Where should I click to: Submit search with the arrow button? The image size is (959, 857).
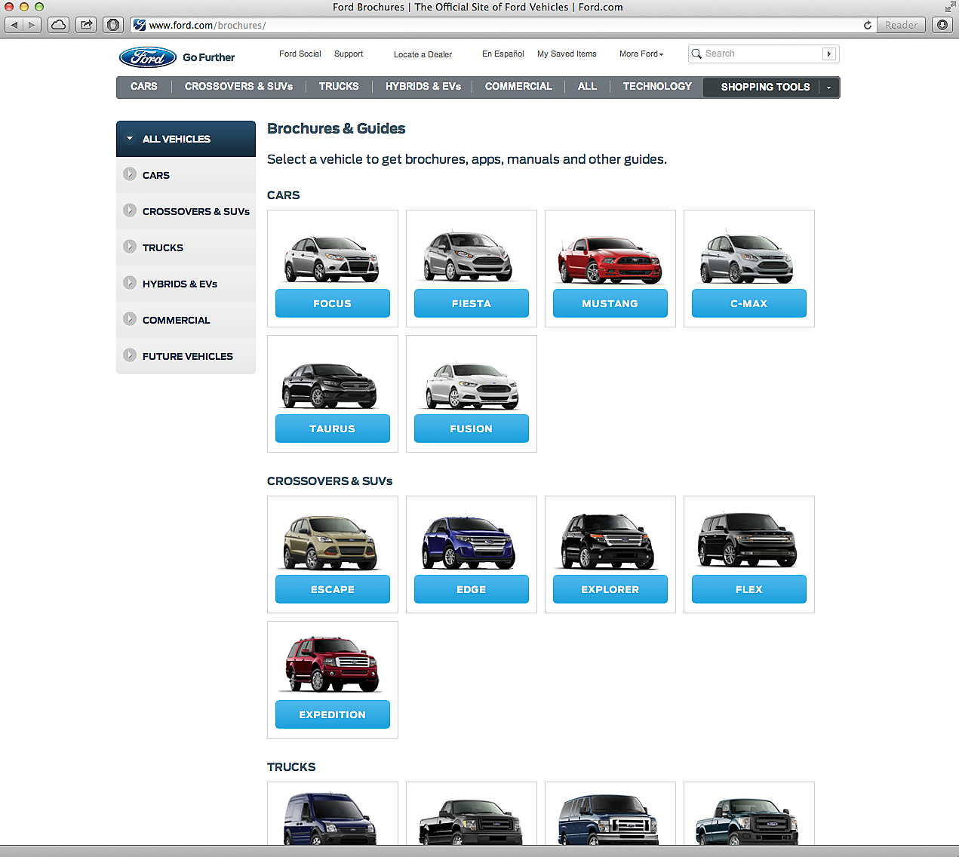829,54
